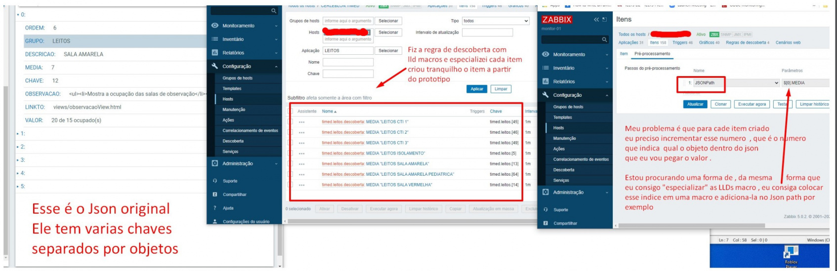Click the Relatórios chart icon in middle Zabbix sidebar

215,52
